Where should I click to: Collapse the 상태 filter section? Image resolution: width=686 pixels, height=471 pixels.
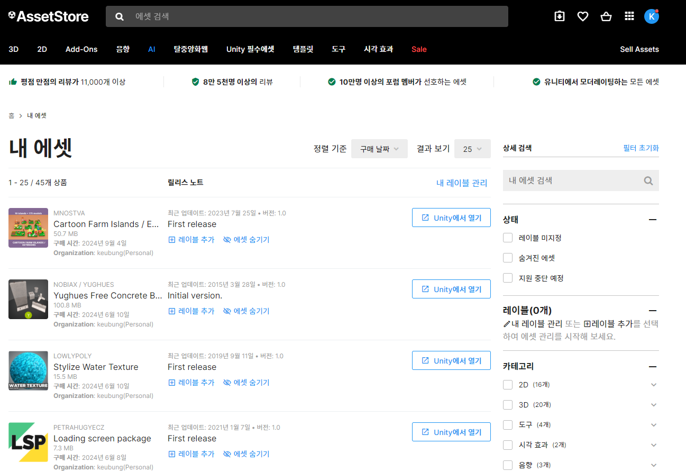pyautogui.click(x=653, y=220)
